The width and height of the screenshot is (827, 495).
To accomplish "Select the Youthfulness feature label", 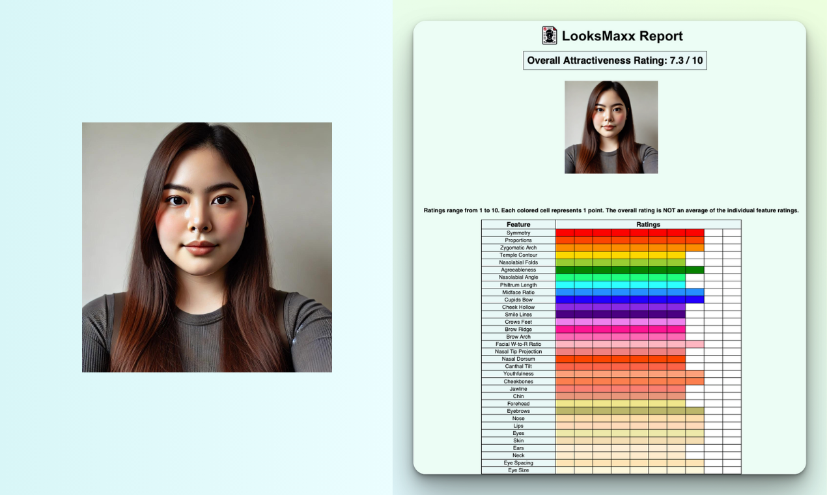I will (x=518, y=374).
